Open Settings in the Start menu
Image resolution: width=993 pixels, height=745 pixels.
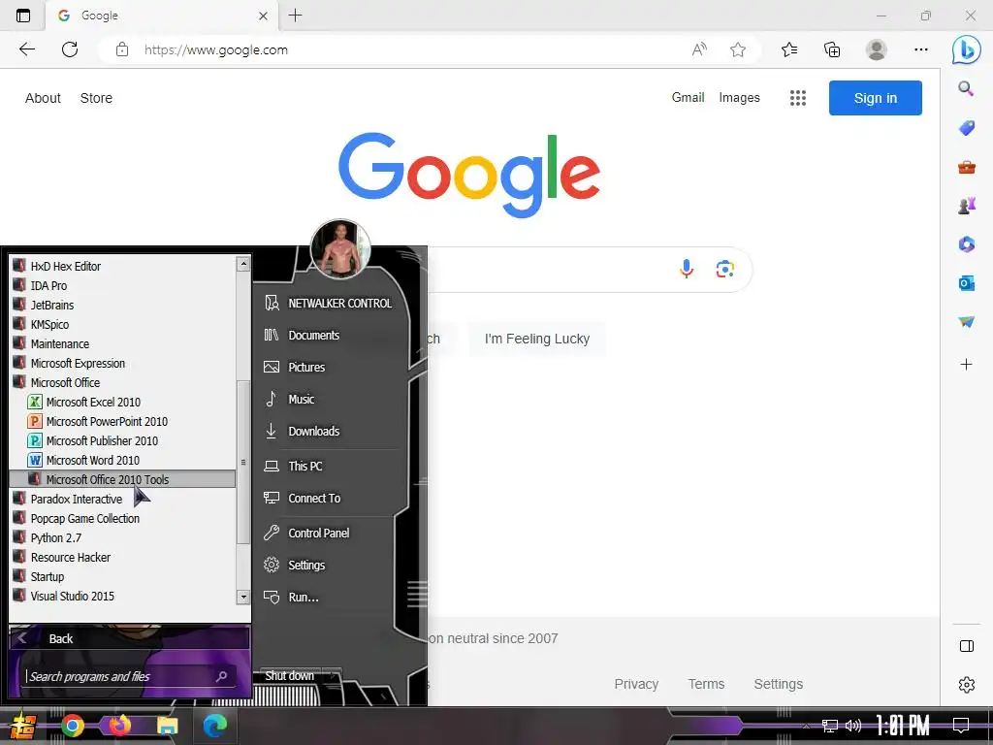(x=295, y=566)
